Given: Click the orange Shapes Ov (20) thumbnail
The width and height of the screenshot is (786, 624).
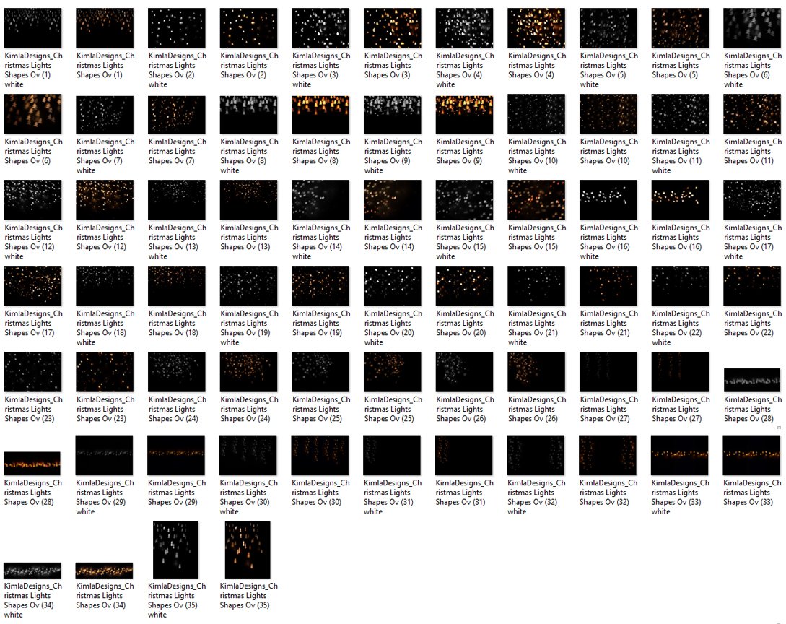Looking at the screenshot, I should click(464, 286).
